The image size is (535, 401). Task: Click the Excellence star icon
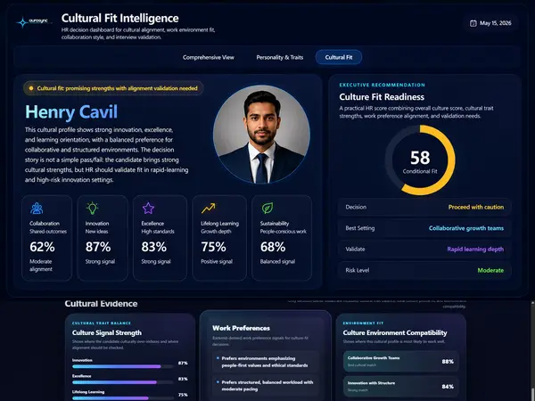[x=148, y=208]
